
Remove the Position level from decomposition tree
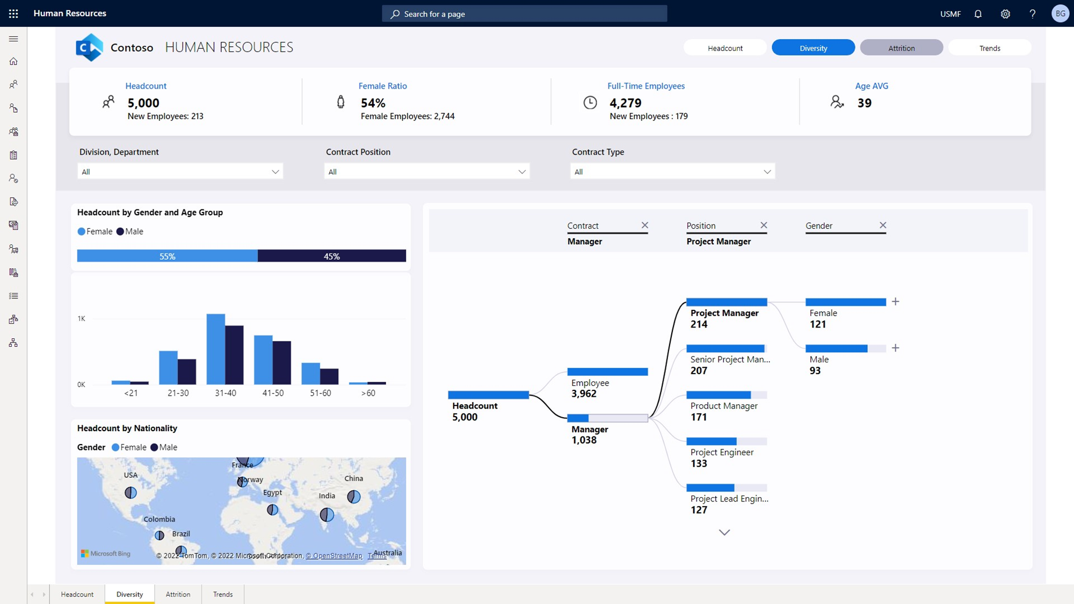764,225
